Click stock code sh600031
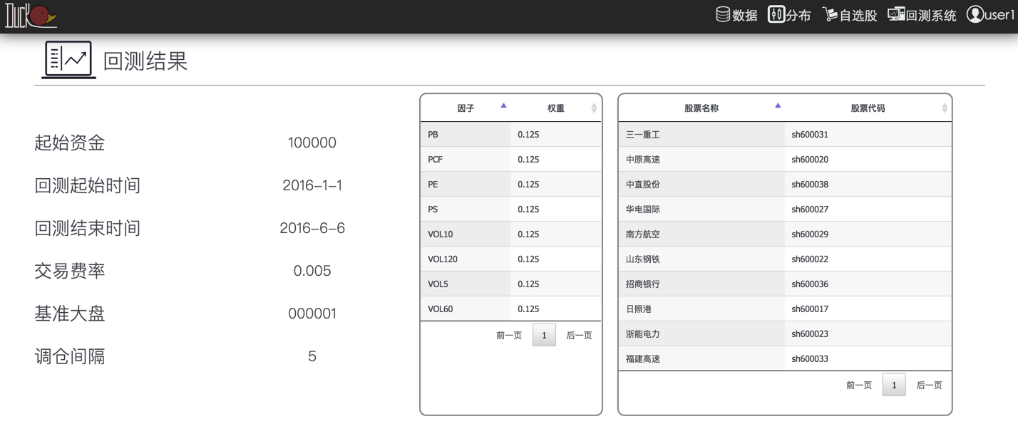Screen dimensions: 1018x429 810,134
